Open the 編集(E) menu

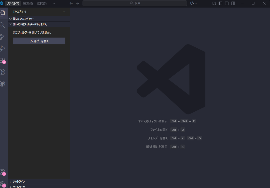tap(28, 3)
